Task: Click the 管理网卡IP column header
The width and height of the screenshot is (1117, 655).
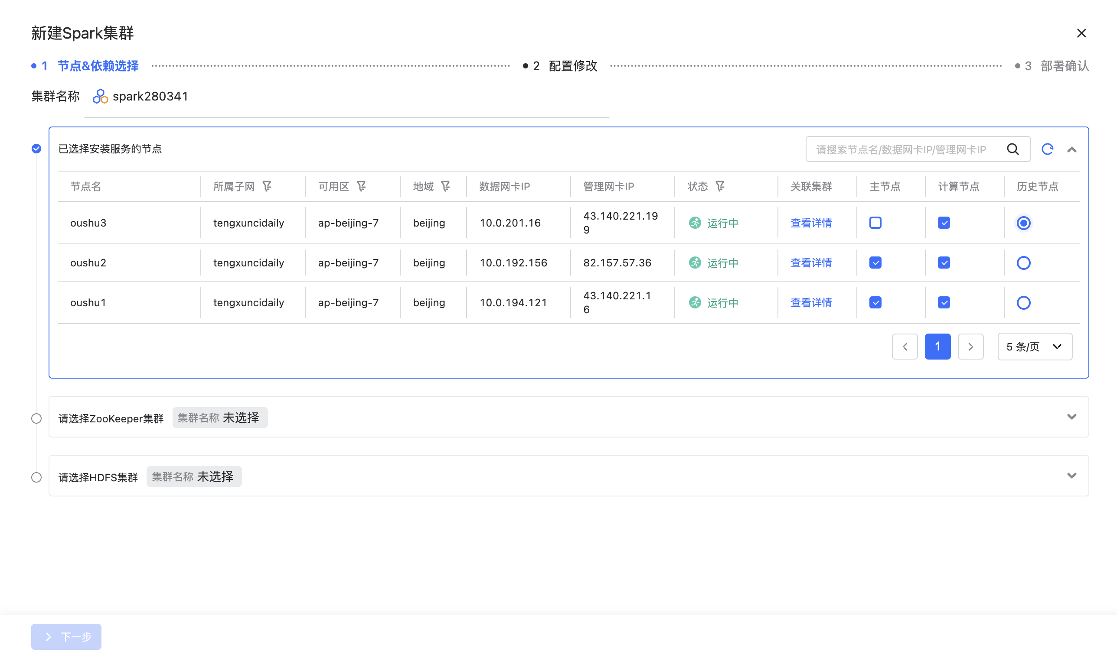Action: [x=609, y=186]
